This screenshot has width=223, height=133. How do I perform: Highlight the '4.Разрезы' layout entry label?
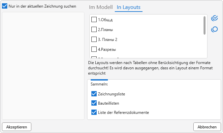point(107,49)
